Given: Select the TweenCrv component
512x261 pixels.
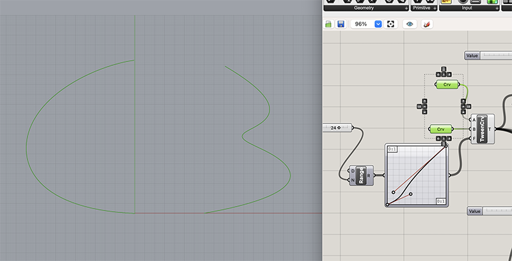Looking at the screenshot, I should [483, 129].
